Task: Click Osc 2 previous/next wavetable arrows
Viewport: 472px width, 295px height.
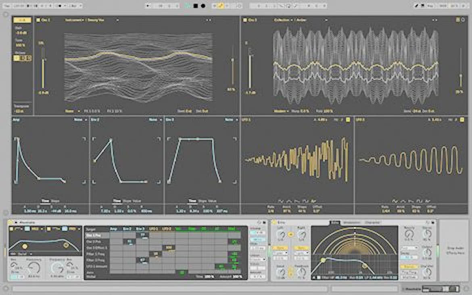Action: point(434,20)
